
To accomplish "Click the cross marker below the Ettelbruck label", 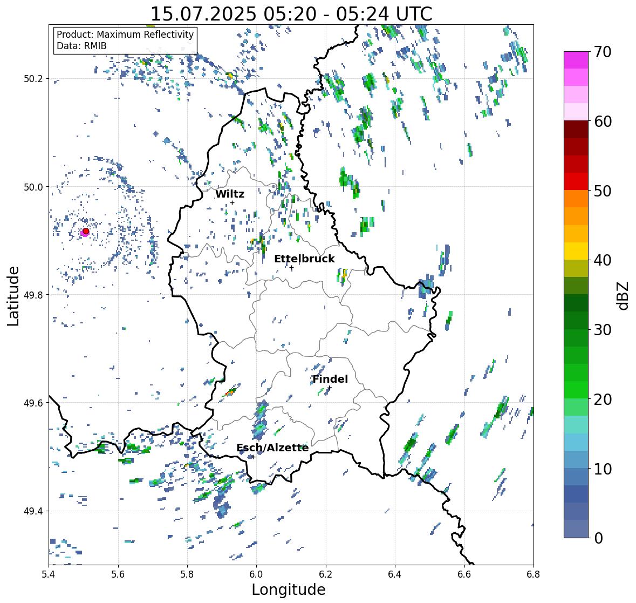I will 292,267.
